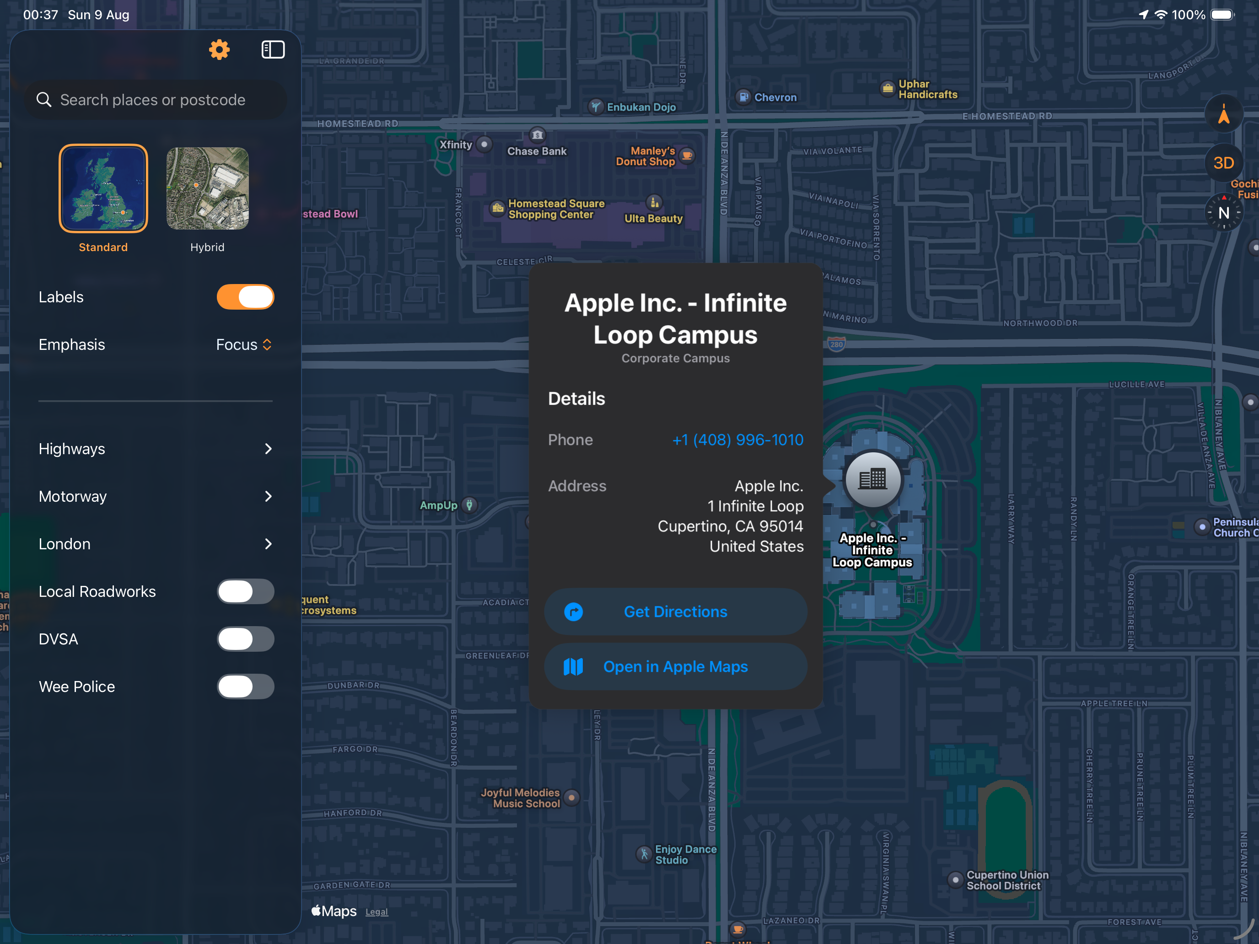Enable the Wee Police switch
The image size is (1259, 944).
click(x=245, y=687)
